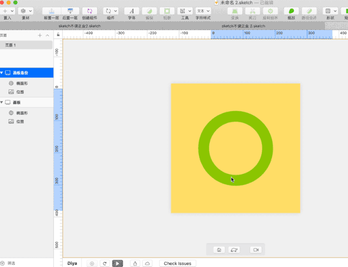Collapse the 页面 pages list chevron
Image resolution: width=348 pixels, height=267 pixels.
[x=47, y=35]
